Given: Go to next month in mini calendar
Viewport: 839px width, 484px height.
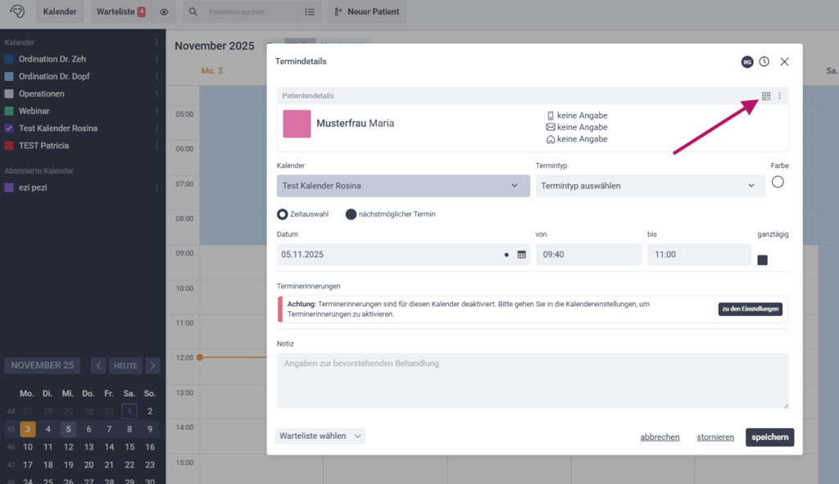Looking at the screenshot, I should click(x=152, y=365).
